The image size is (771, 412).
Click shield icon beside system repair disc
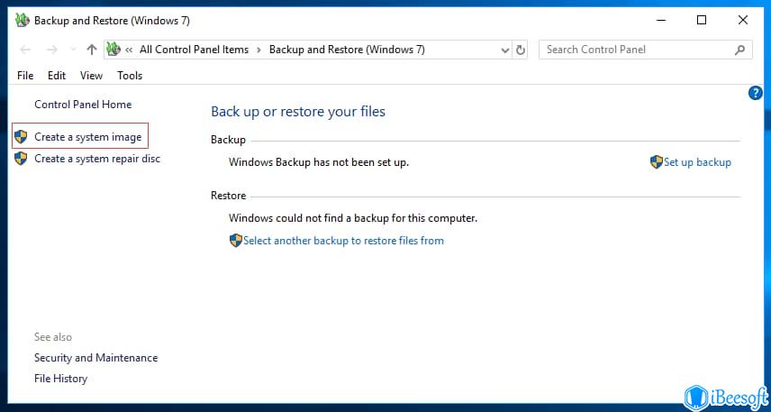tap(21, 159)
